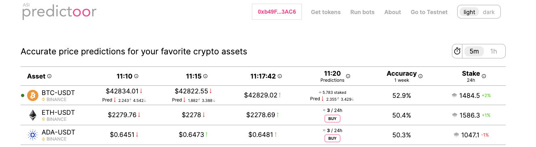This screenshot has height=147, width=536.
Task: Click BUY button in ADA-USDT row
Action: (332, 139)
